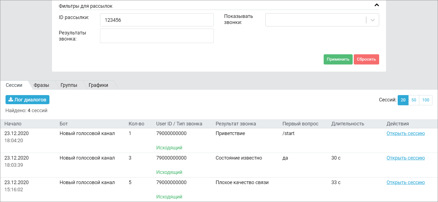Click the Сбросить button
This screenshot has width=438, height=202.
tap(366, 59)
